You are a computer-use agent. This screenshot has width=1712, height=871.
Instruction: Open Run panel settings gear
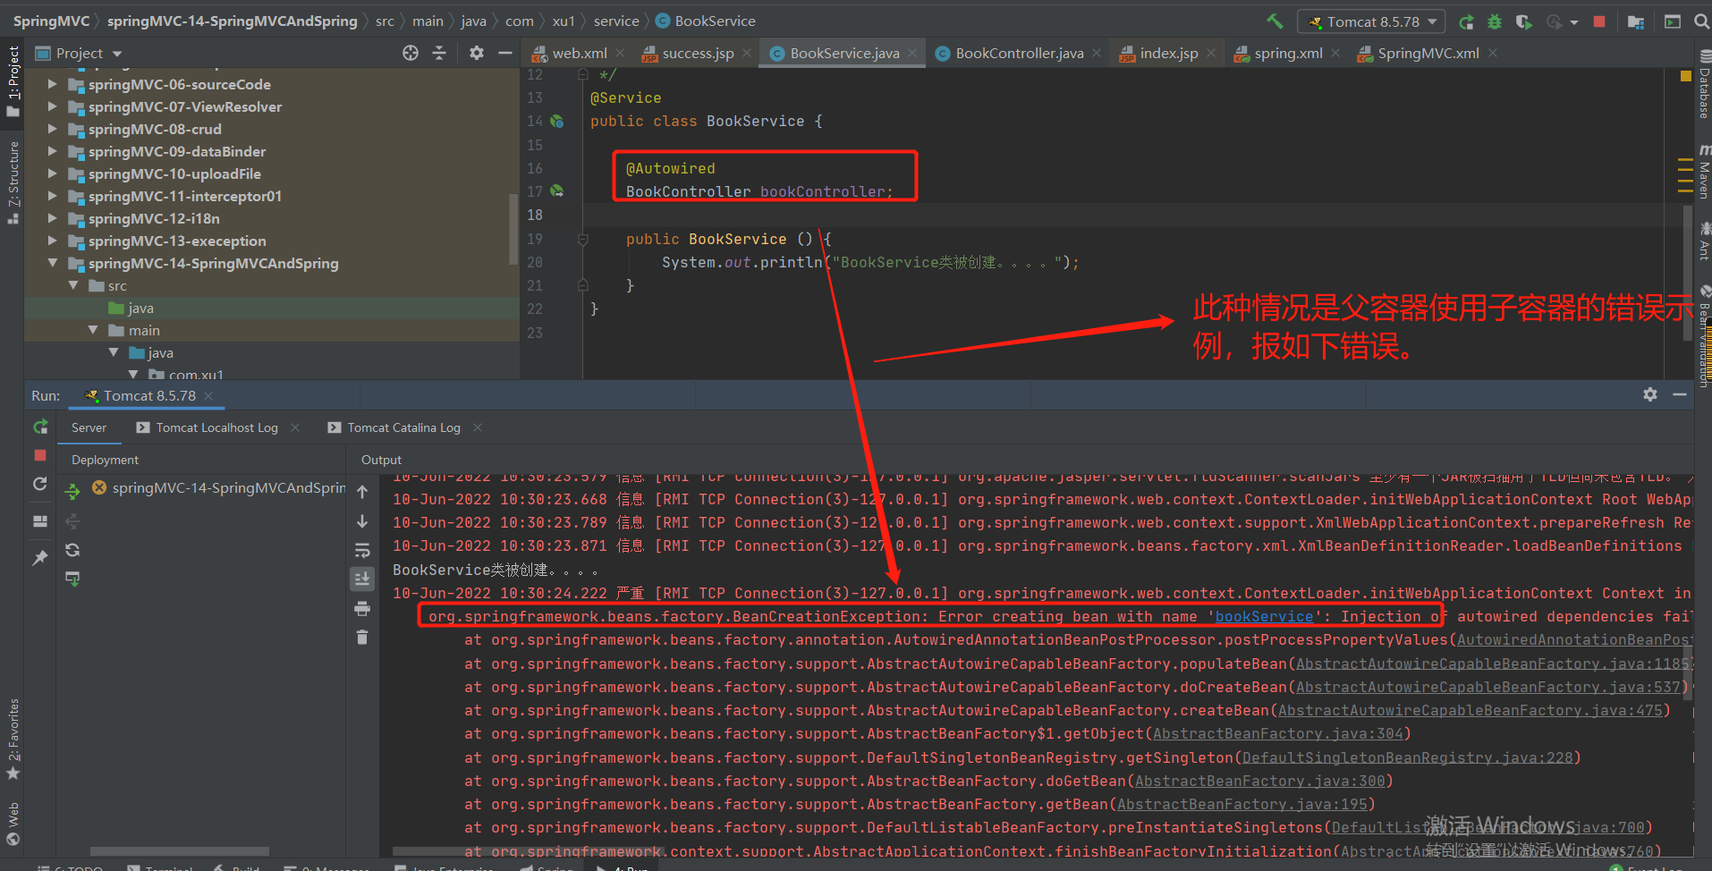(1650, 394)
